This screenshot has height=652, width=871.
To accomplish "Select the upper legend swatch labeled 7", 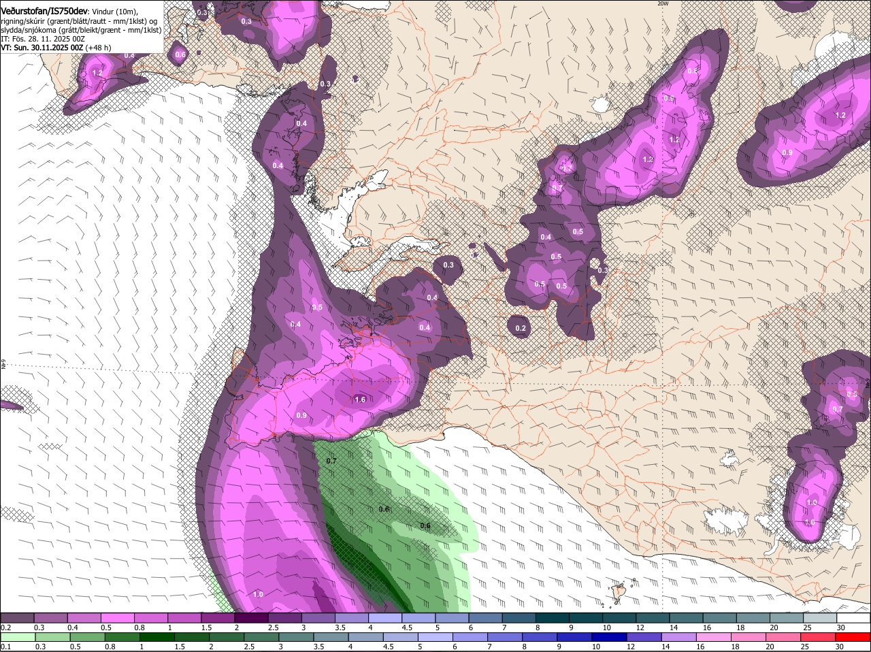I will coord(519,617).
